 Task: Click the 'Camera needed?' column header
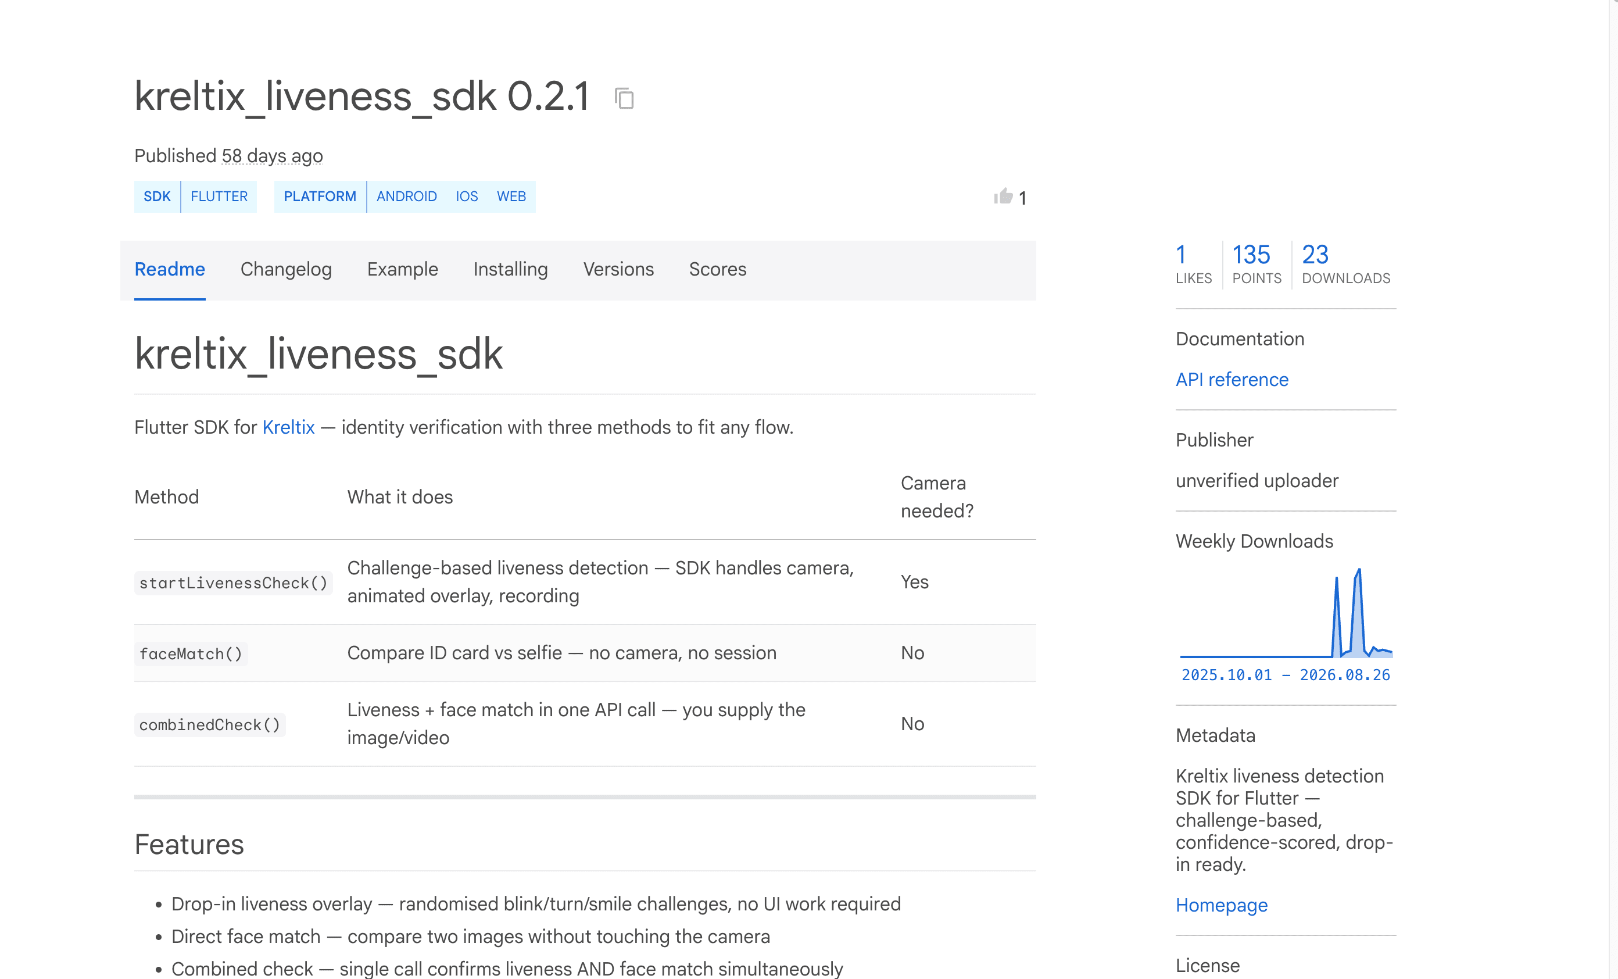[937, 496]
